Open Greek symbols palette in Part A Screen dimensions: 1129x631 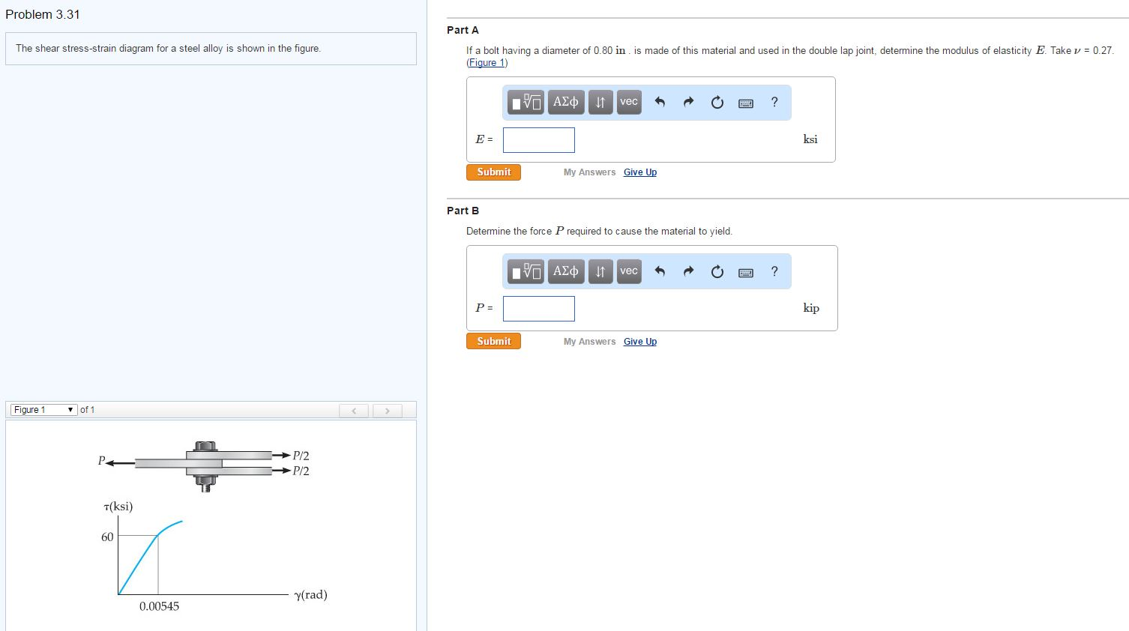coord(566,102)
